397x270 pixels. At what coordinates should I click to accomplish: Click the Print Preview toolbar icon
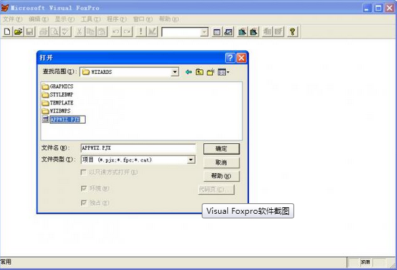tap(54, 32)
